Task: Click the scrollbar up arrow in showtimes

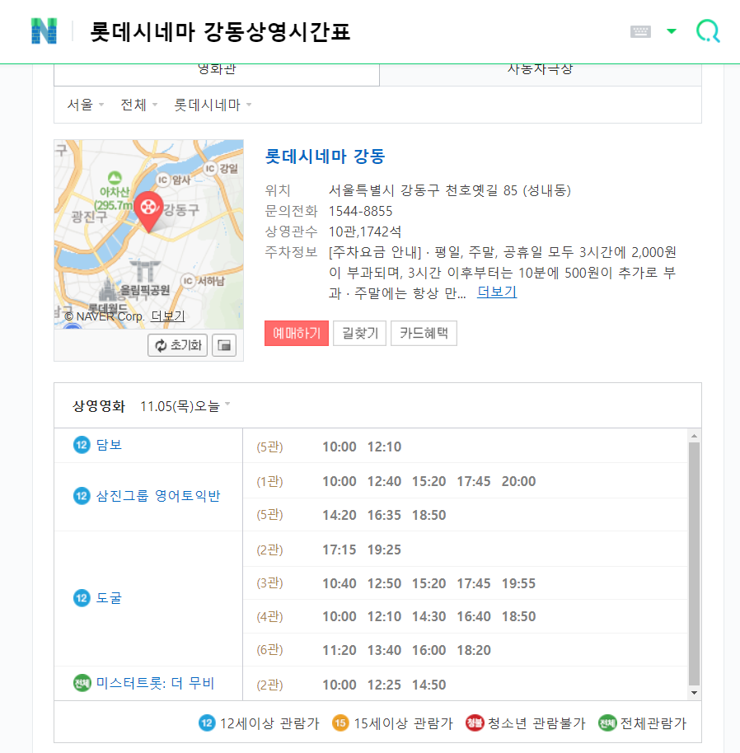Action: tap(694, 436)
